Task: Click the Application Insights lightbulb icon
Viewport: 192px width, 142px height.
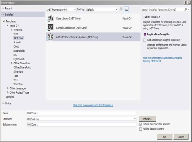Action: click(x=145, y=35)
